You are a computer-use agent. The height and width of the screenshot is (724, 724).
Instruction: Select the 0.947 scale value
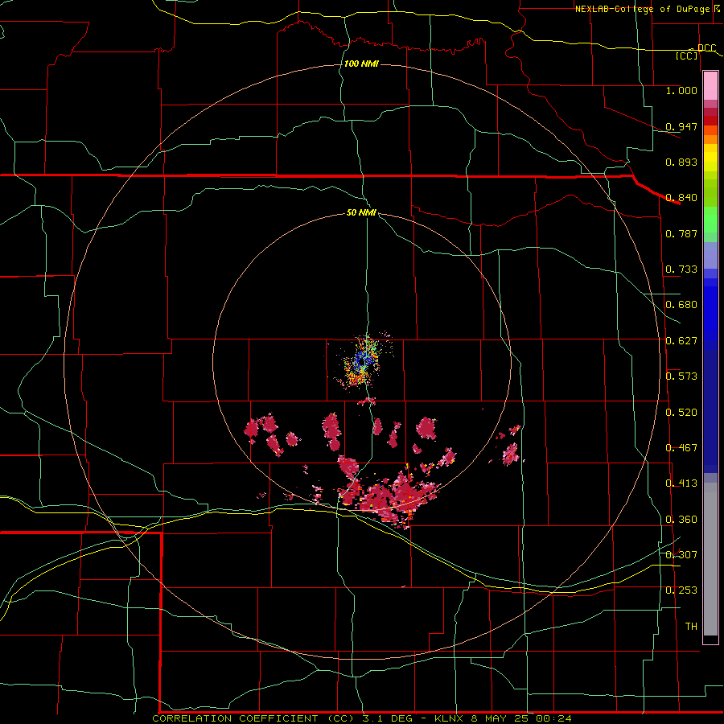point(681,126)
